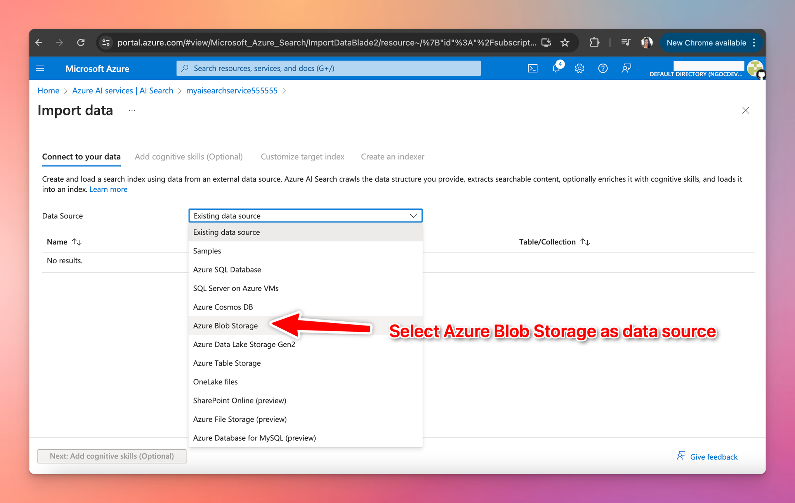The height and width of the screenshot is (503, 795).
Task: Open the Import data more options ellipsis
Action: click(132, 110)
